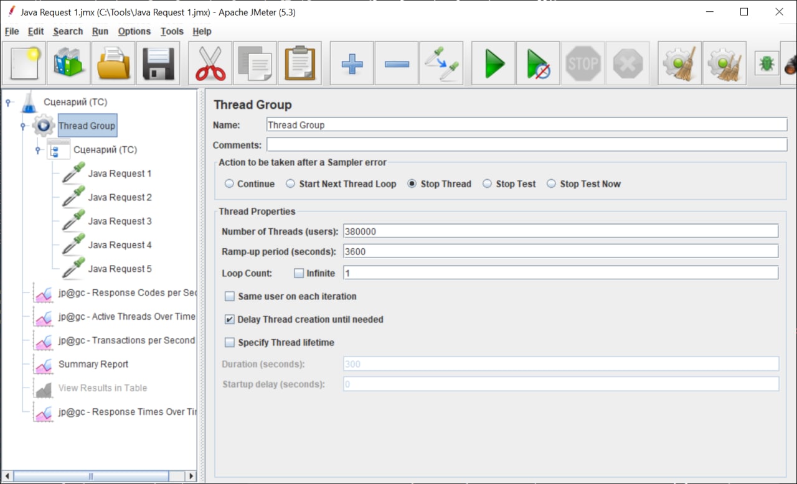797x484 pixels.
Task: Click the graph icon beside Summary Report
Action: pos(44,365)
